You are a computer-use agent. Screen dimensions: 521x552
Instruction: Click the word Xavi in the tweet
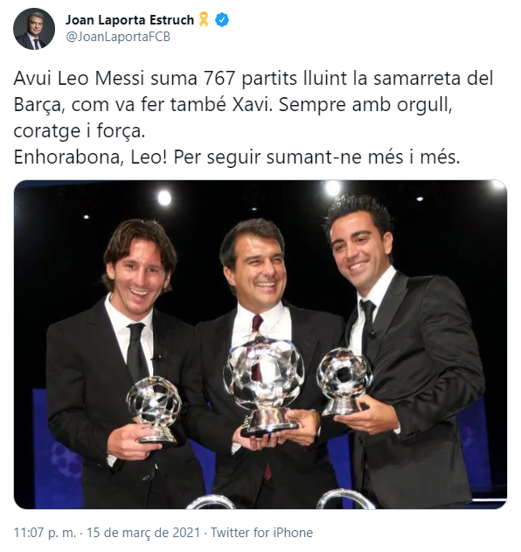pyautogui.click(x=252, y=105)
